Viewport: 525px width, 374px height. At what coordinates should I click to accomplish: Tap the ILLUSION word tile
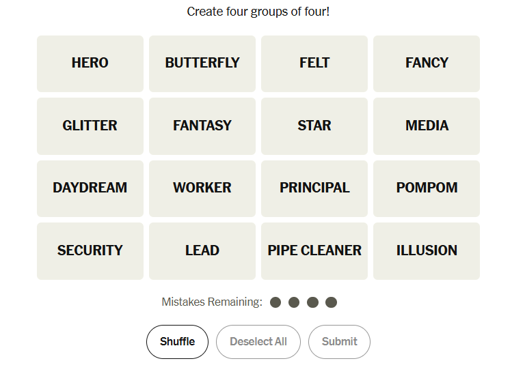pyautogui.click(x=427, y=251)
